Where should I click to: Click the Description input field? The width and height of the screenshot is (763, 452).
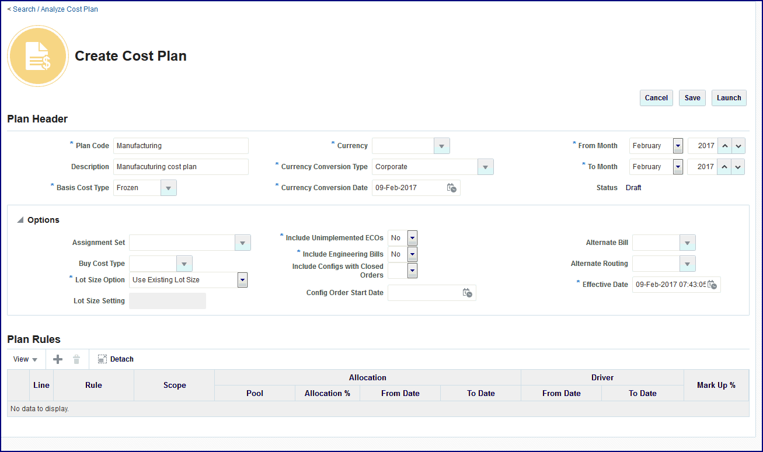(x=181, y=167)
